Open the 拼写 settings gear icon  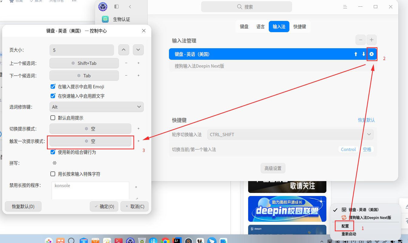point(55,163)
